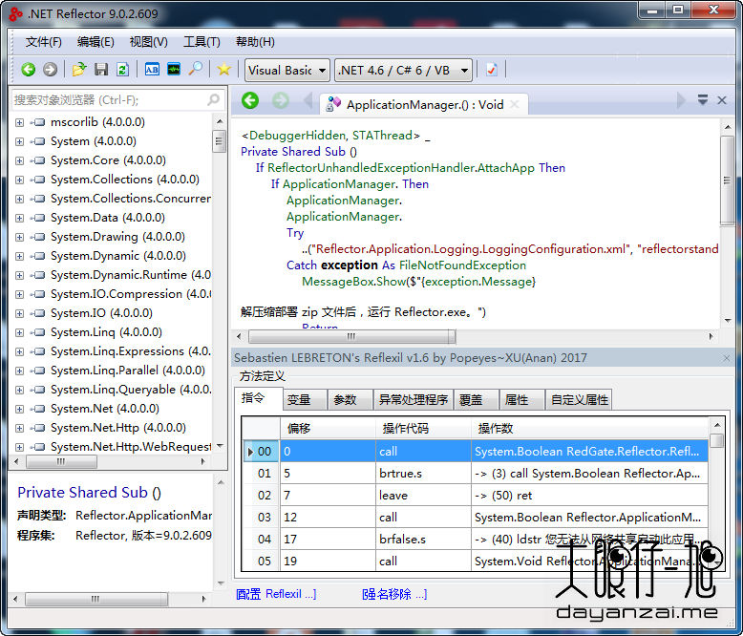Screen dimensions: 743x636
Task: Select the 指令 tab
Action: [x=258, y=398]
